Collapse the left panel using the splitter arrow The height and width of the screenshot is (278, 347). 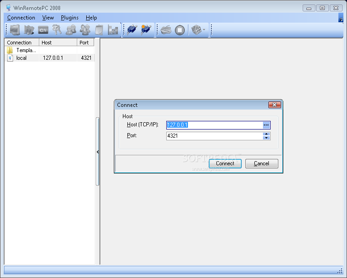click(x=98, y=152)
